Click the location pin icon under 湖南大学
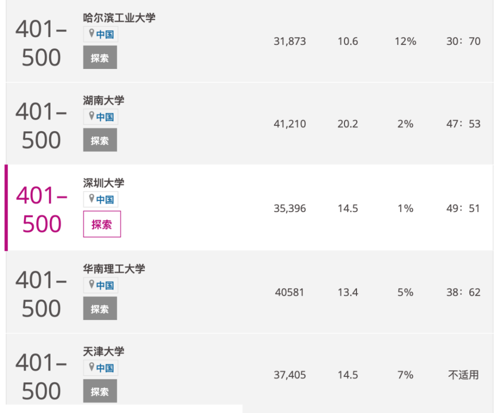Image resolution: width=500 pixels, height=413 pixels. (91, 116)
